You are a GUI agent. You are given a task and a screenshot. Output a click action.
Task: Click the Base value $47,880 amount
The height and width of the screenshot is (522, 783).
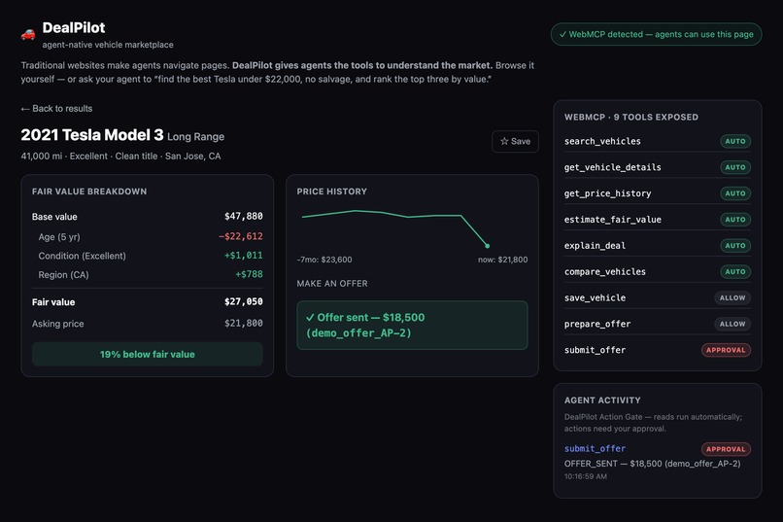tap(243, 217)
